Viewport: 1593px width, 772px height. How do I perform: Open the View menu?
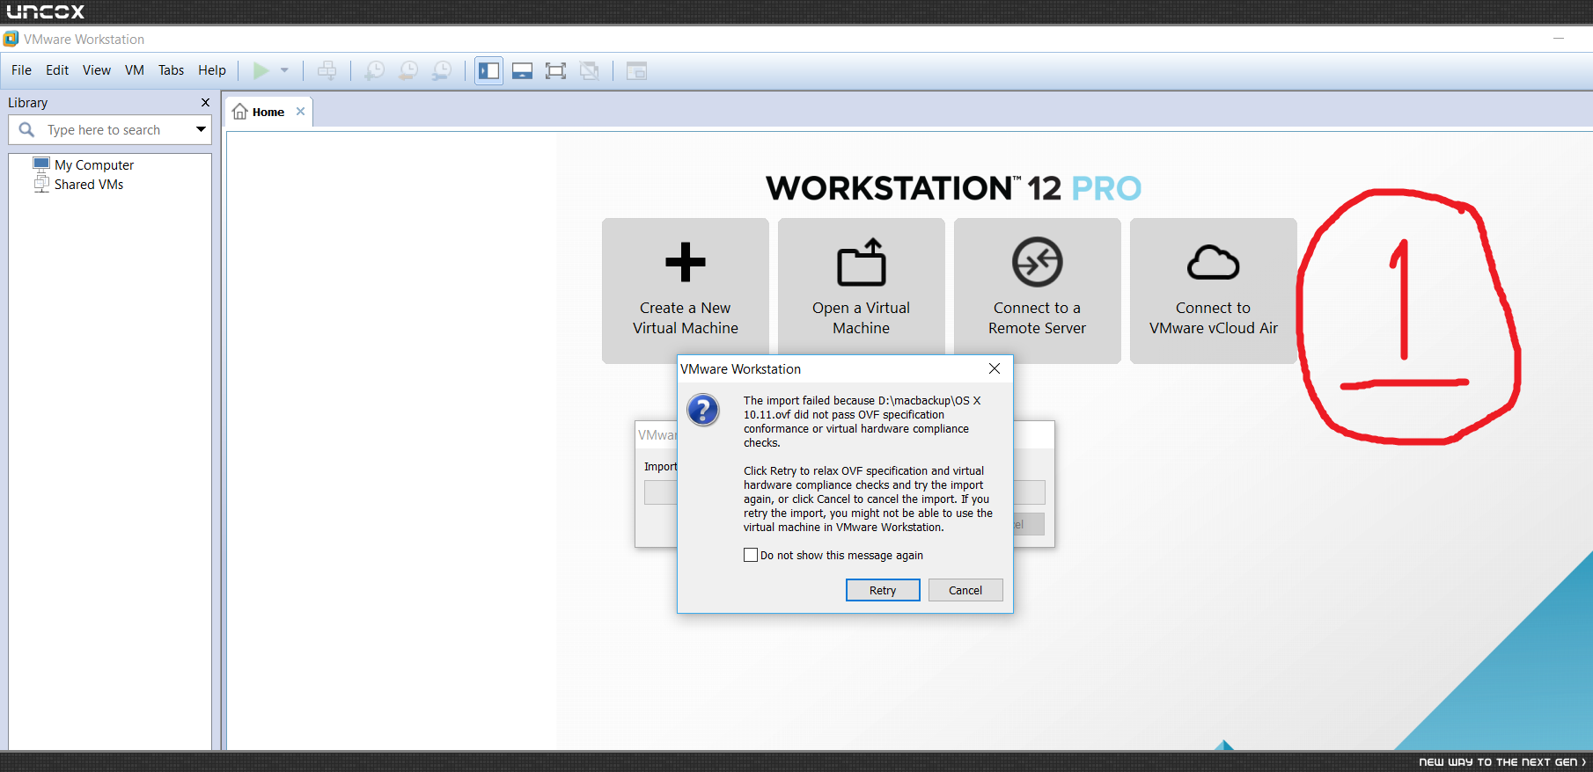pos(97,70)
